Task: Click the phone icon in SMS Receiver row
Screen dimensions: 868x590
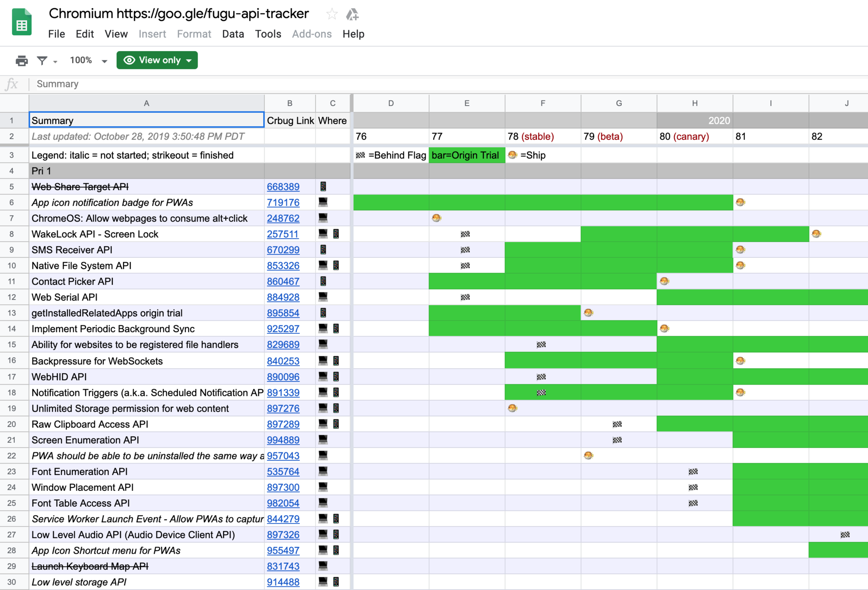Action: [323, 250]
